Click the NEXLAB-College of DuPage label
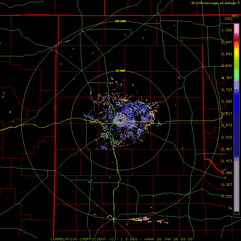 (x=214, y=3)
